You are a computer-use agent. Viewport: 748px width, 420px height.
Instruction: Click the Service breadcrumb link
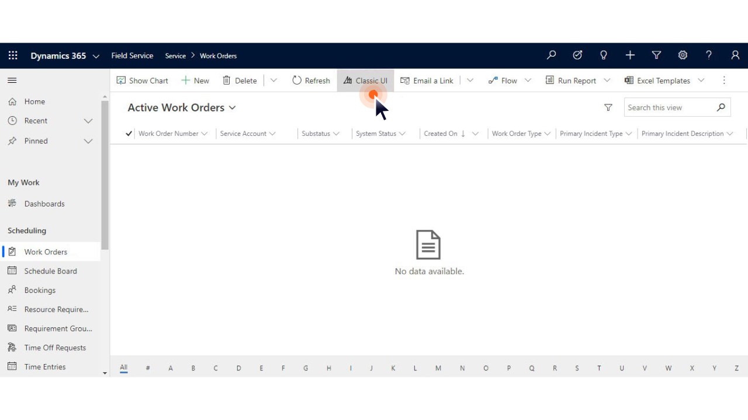[x=175, y=56]
